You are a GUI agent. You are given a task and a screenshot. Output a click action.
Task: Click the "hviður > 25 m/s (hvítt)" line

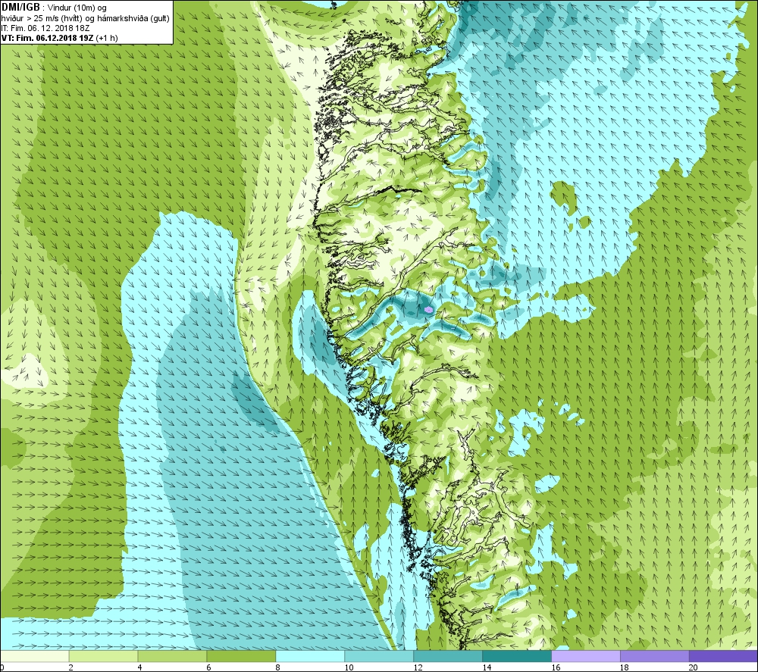41,18
